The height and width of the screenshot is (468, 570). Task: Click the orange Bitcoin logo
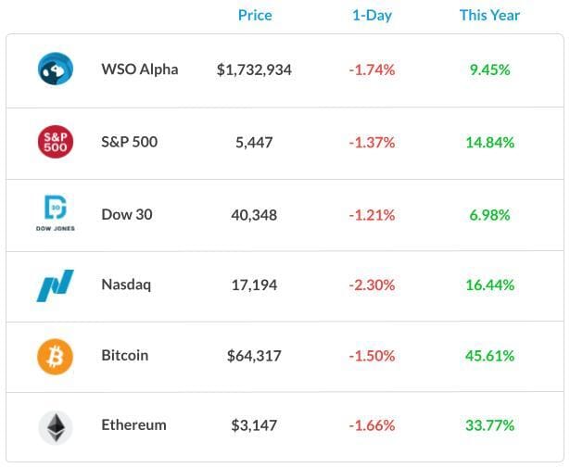(56, 357)
